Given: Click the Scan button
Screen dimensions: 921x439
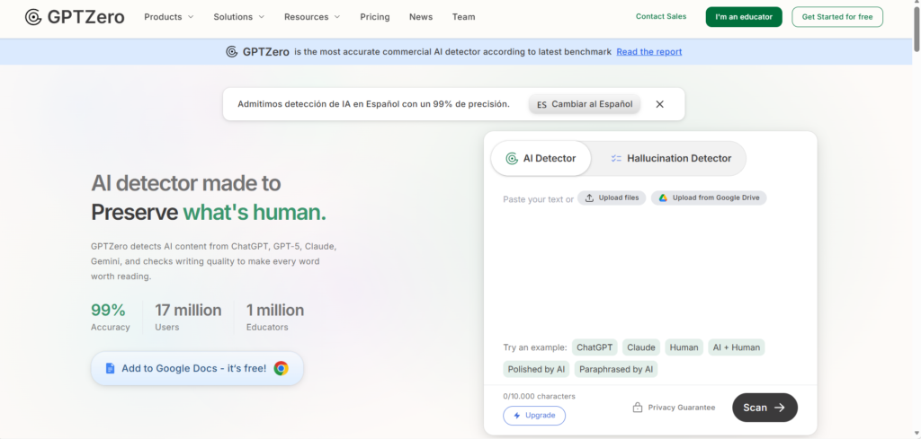Looking at the screenshot, I should tap(765, 408).
